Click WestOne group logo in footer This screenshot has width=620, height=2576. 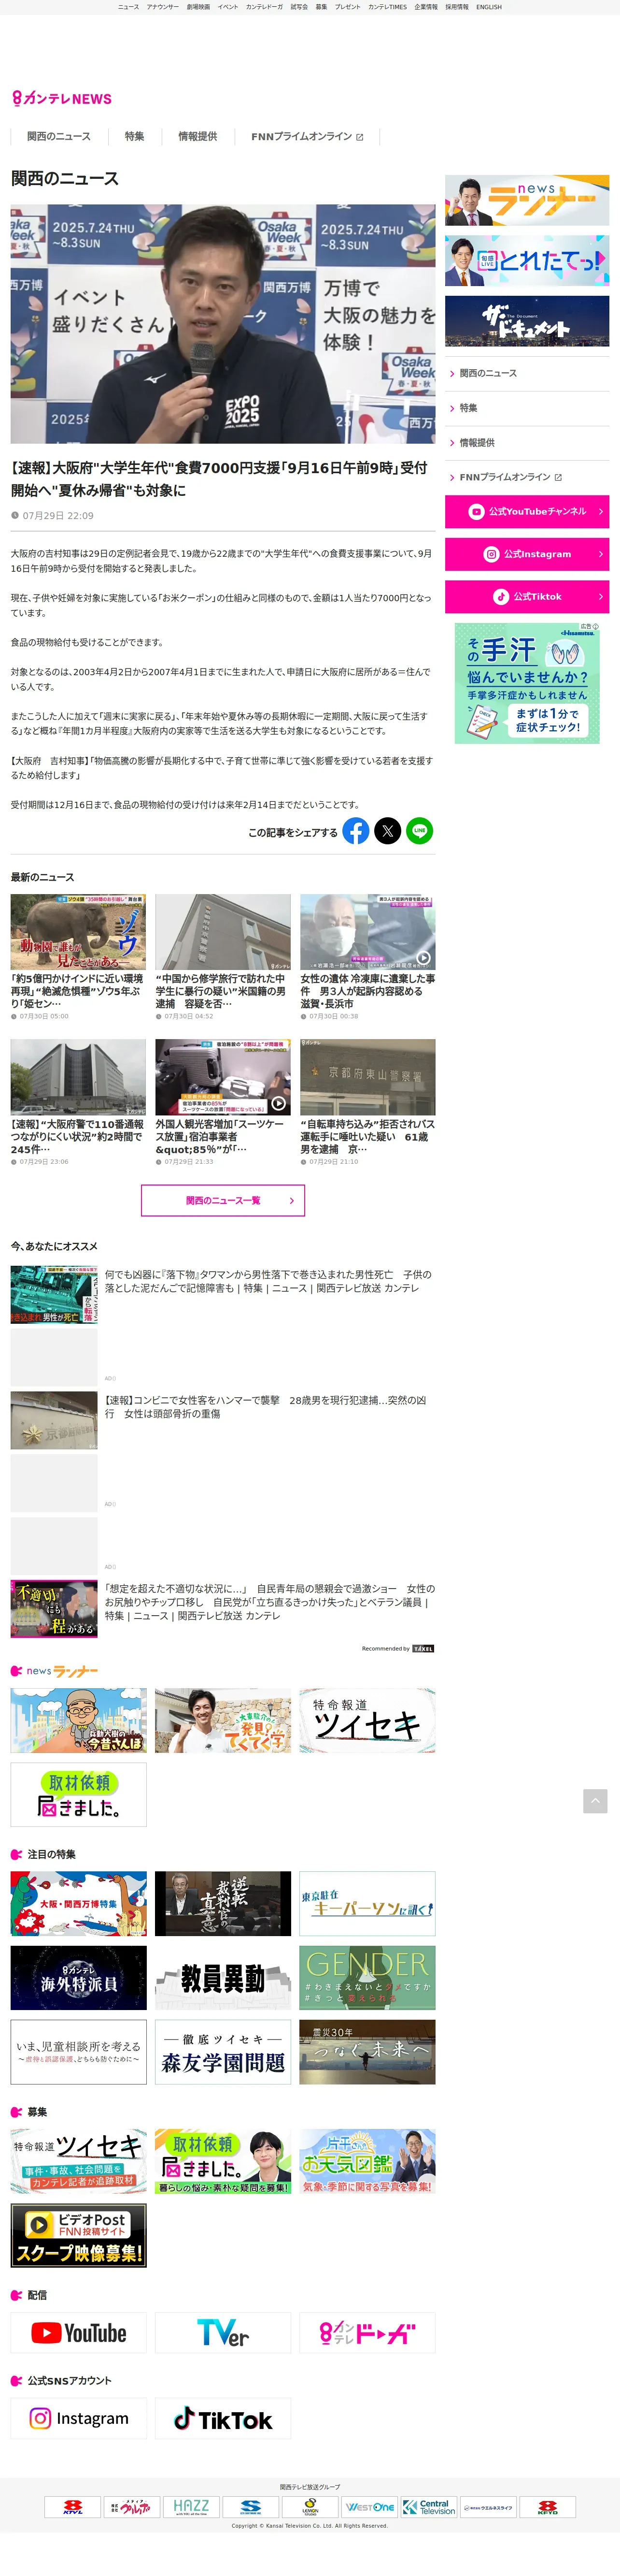369,2506
